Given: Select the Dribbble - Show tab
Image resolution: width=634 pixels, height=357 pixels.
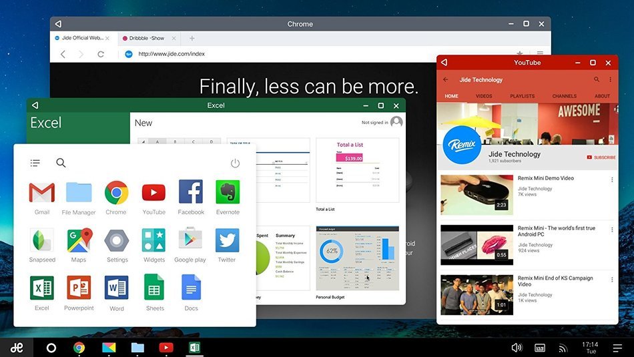Looking at the screenshot, I should click(x=147, y=38).
